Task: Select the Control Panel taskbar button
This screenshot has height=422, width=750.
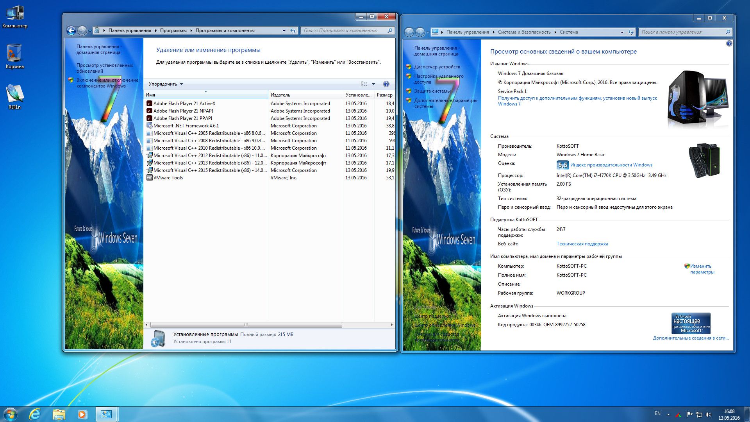Action: click(x=106, y=414)
